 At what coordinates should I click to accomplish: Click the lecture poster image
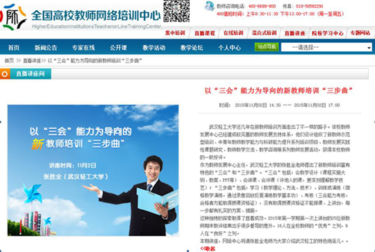coord(93,171)
